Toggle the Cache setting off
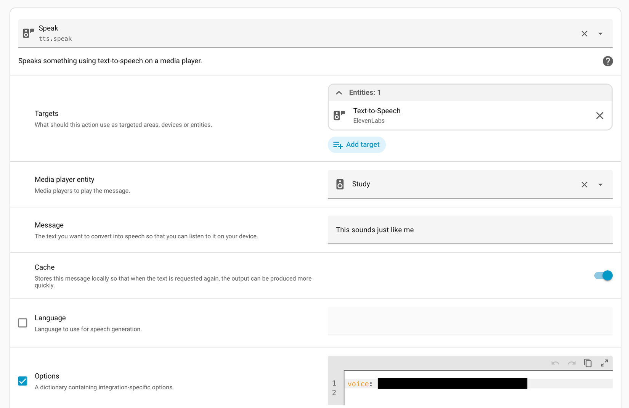This screenshot has width=629, height=408. tap(603, 275)
